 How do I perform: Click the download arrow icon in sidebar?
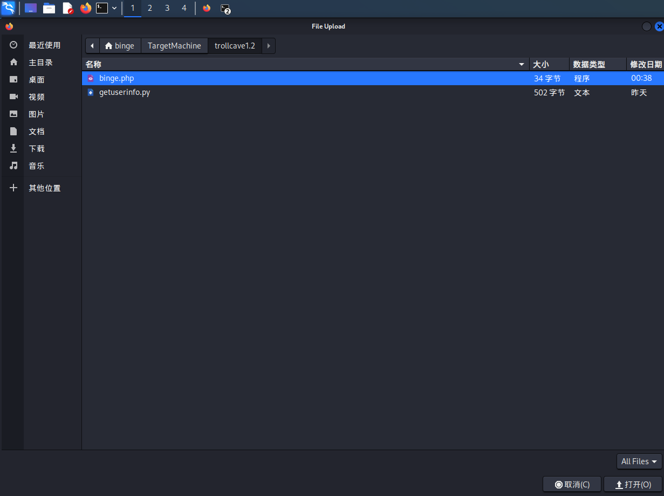(x=13, y=149)
